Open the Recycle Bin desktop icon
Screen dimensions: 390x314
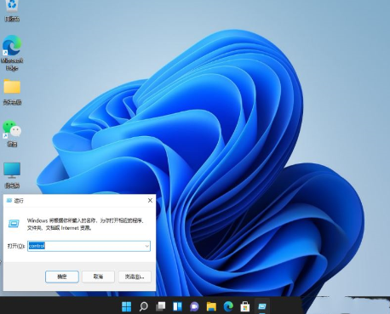(12, 10)
